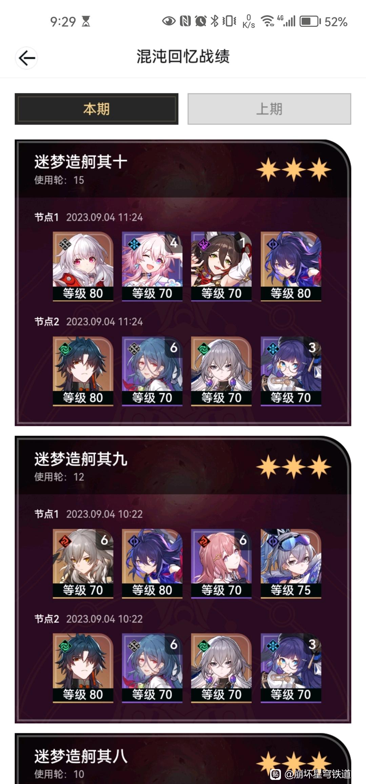Switch to the 本期 tab

[x=97, y=109]
